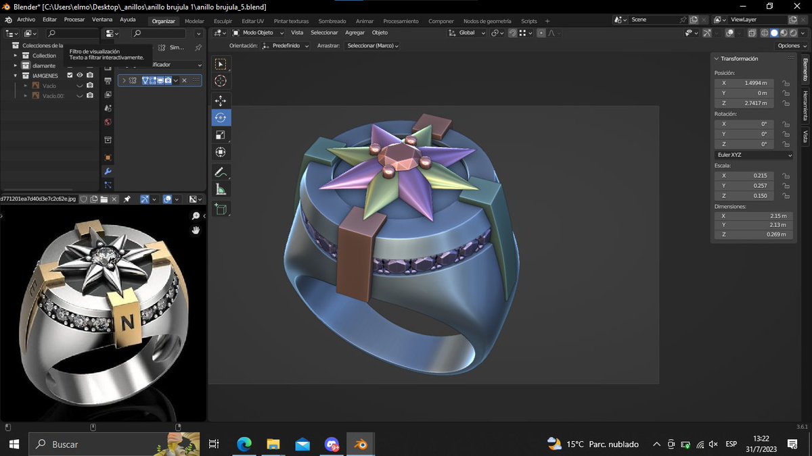Open the Modifiers wrench properties tab

108,172
